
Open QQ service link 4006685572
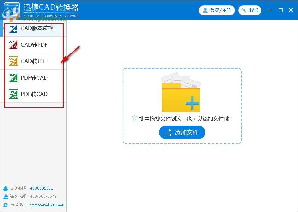(41, 188)
